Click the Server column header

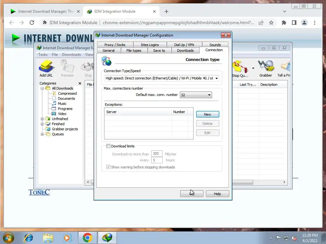coord(138,112)
